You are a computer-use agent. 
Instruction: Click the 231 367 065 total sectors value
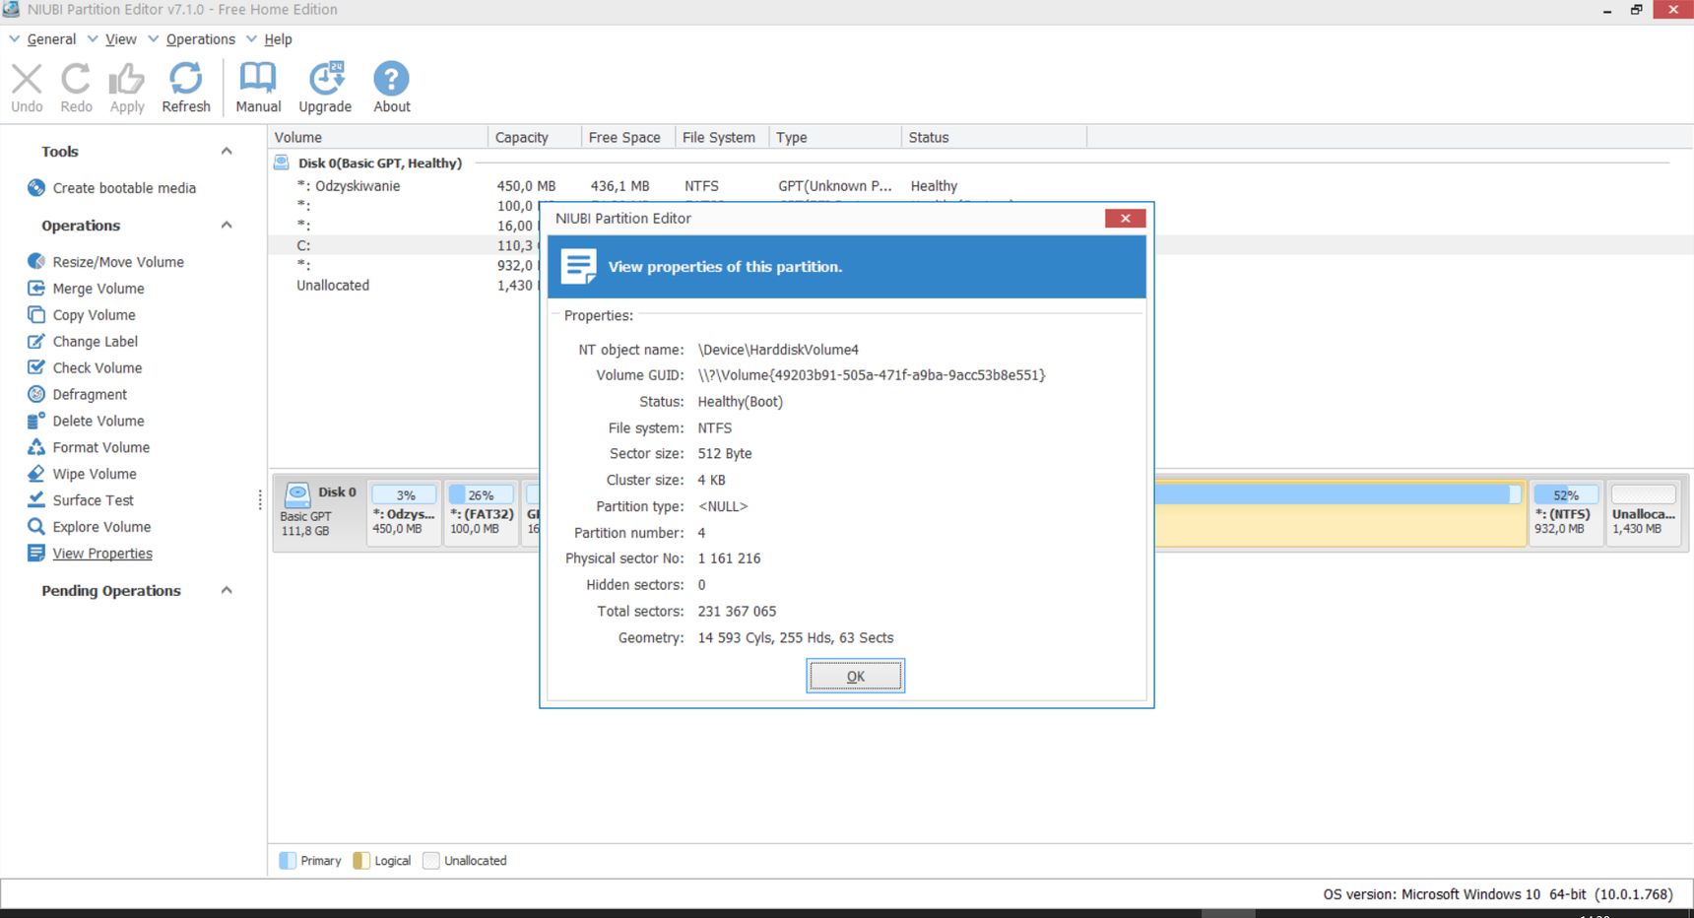pyautogui.click(x=737, y=612)
